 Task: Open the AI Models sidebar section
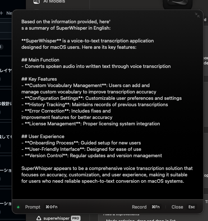[x=54, y=2]
